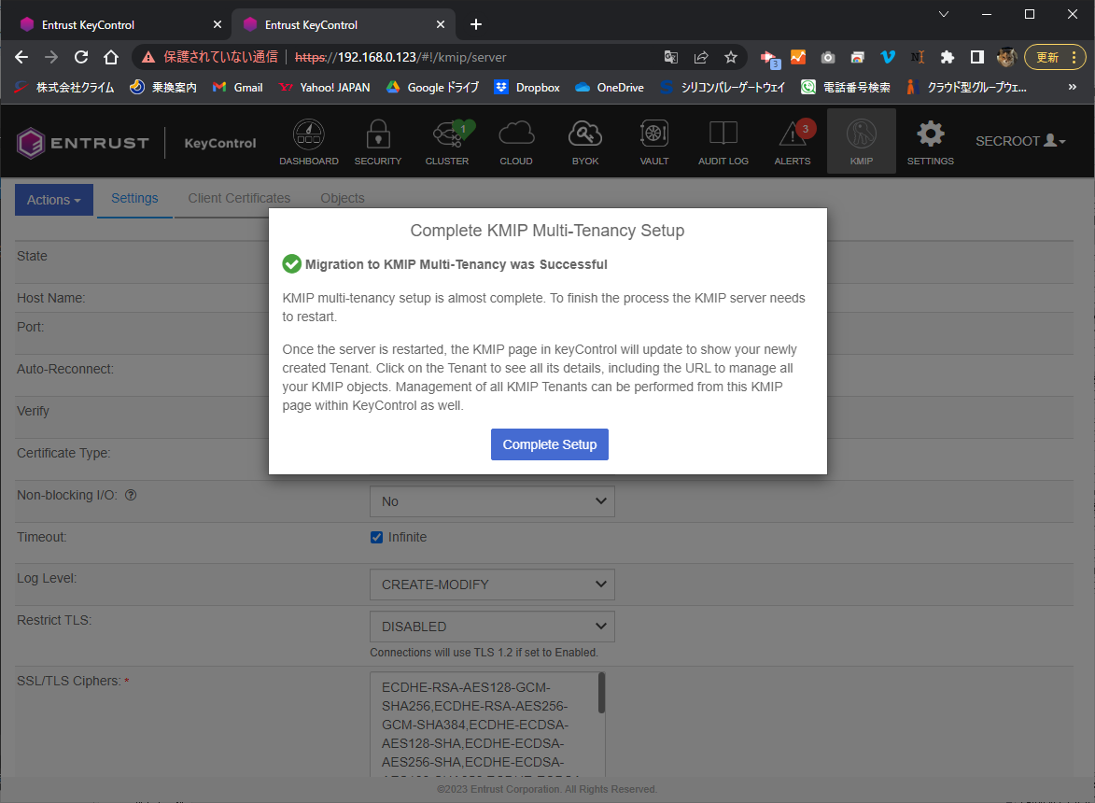1095x803 pixels.
Task: Open the browser side panel
Action: 977,57
